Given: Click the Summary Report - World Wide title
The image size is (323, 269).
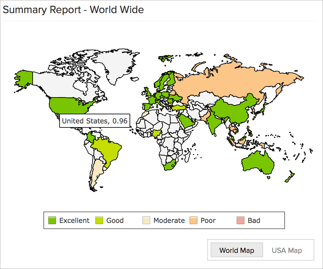Looking at the screenshot, I should [x=73, y=10].
